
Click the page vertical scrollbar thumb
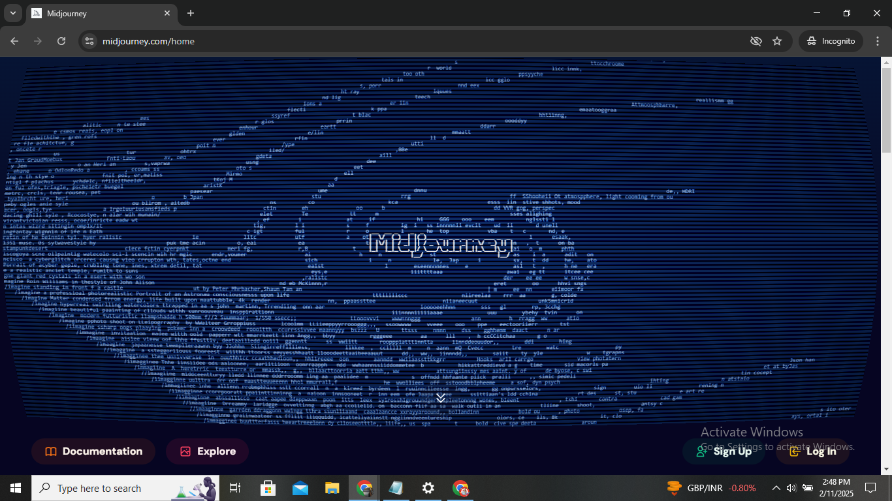click(886, 111)
